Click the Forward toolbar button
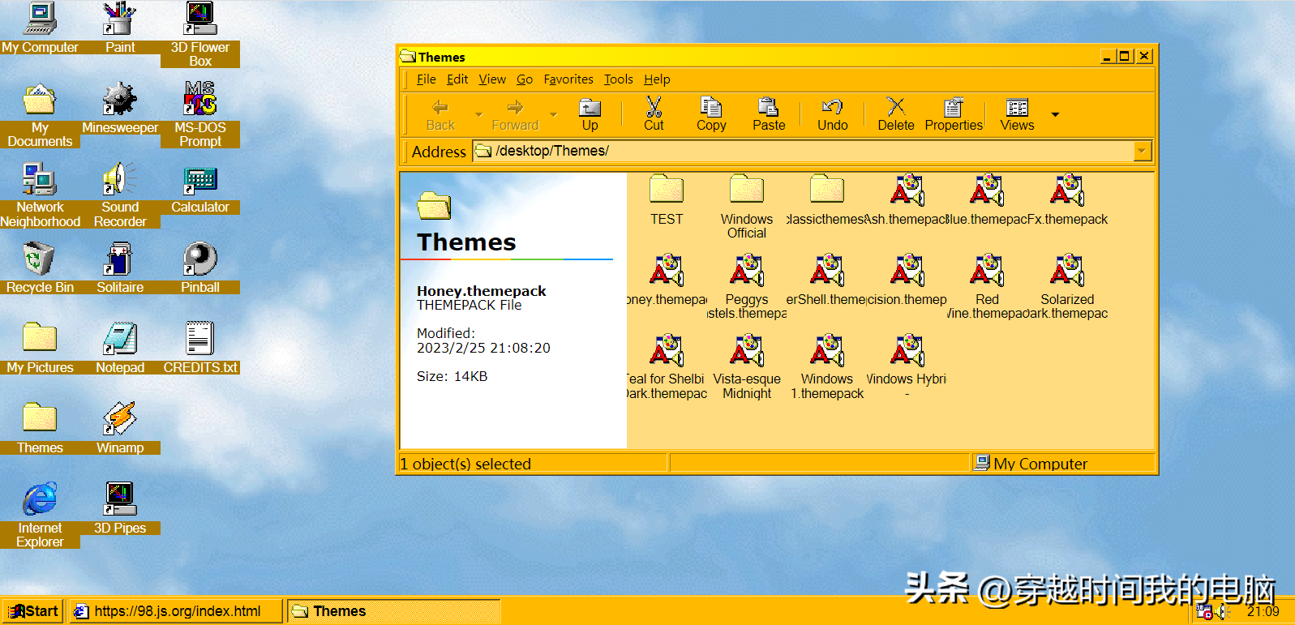This screenshot has width=1295, height=625. 515,115
